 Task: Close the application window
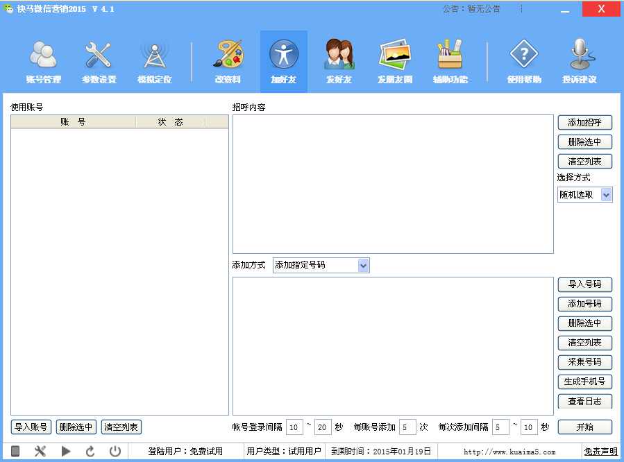click(601, 9)
